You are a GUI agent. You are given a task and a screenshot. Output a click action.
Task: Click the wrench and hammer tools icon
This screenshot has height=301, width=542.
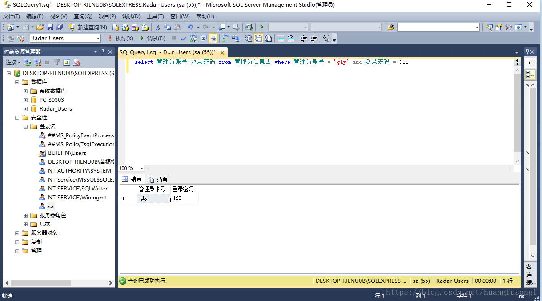pos(508,27)
